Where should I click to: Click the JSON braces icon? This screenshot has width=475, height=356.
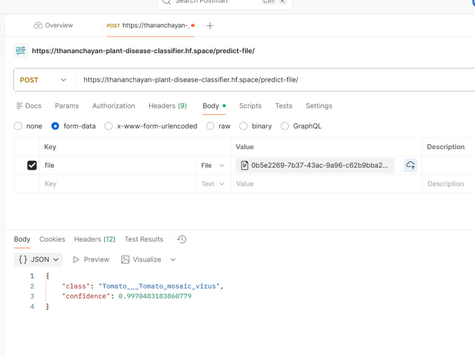point(23,260)
